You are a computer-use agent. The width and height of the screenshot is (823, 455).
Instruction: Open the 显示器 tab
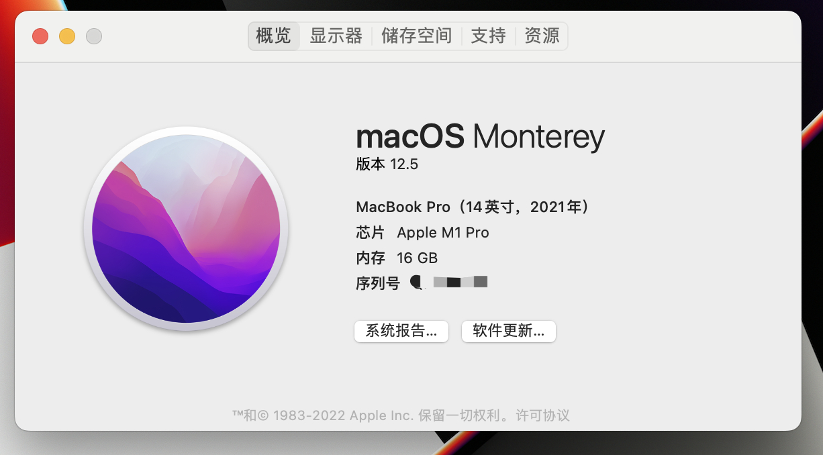coord(336,36)
